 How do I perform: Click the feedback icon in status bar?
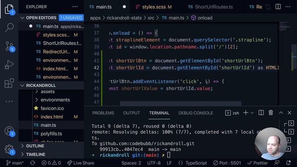(277, 163)
